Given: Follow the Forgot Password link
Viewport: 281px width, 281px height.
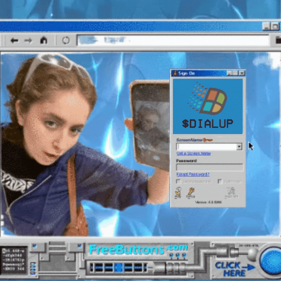Looking at the screenshot, I should point(193,175).
